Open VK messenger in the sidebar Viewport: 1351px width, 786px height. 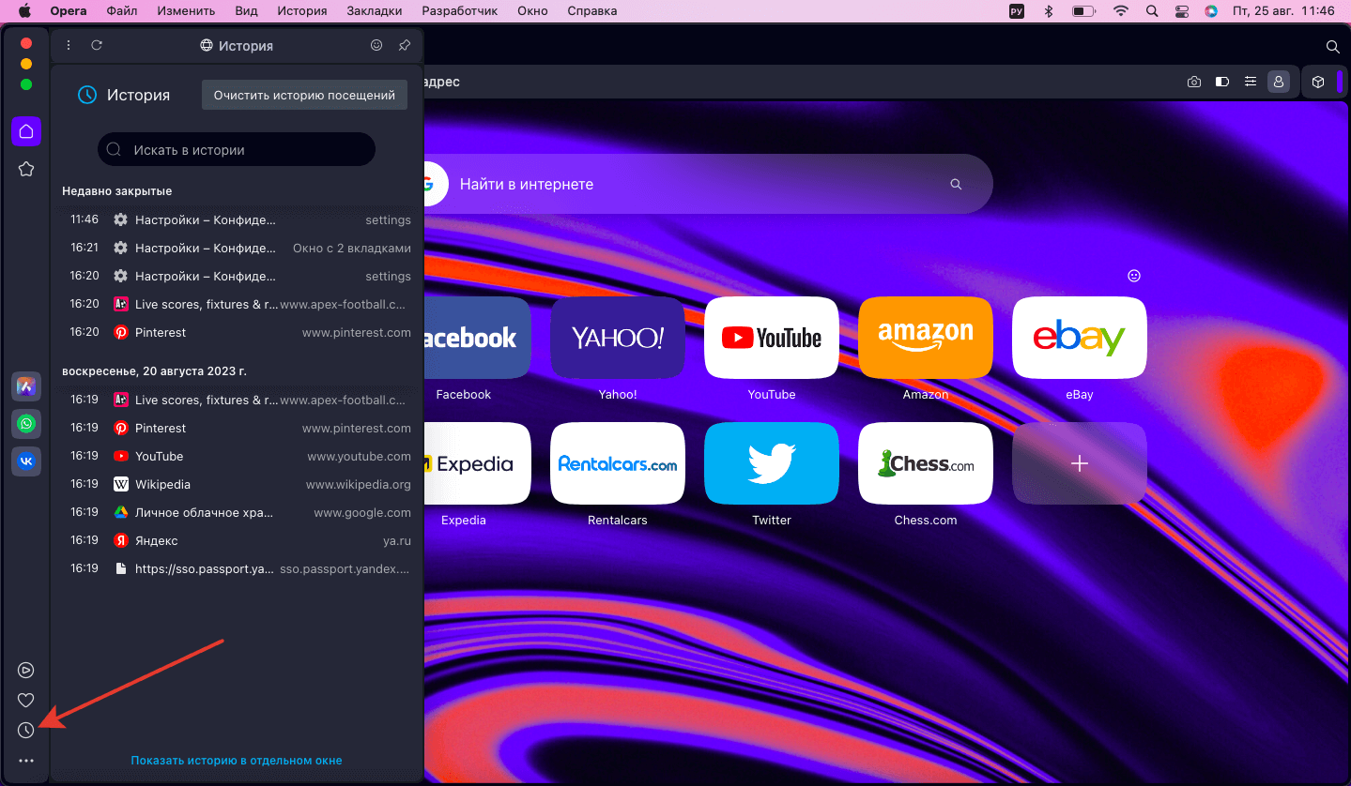click(26, 461)
